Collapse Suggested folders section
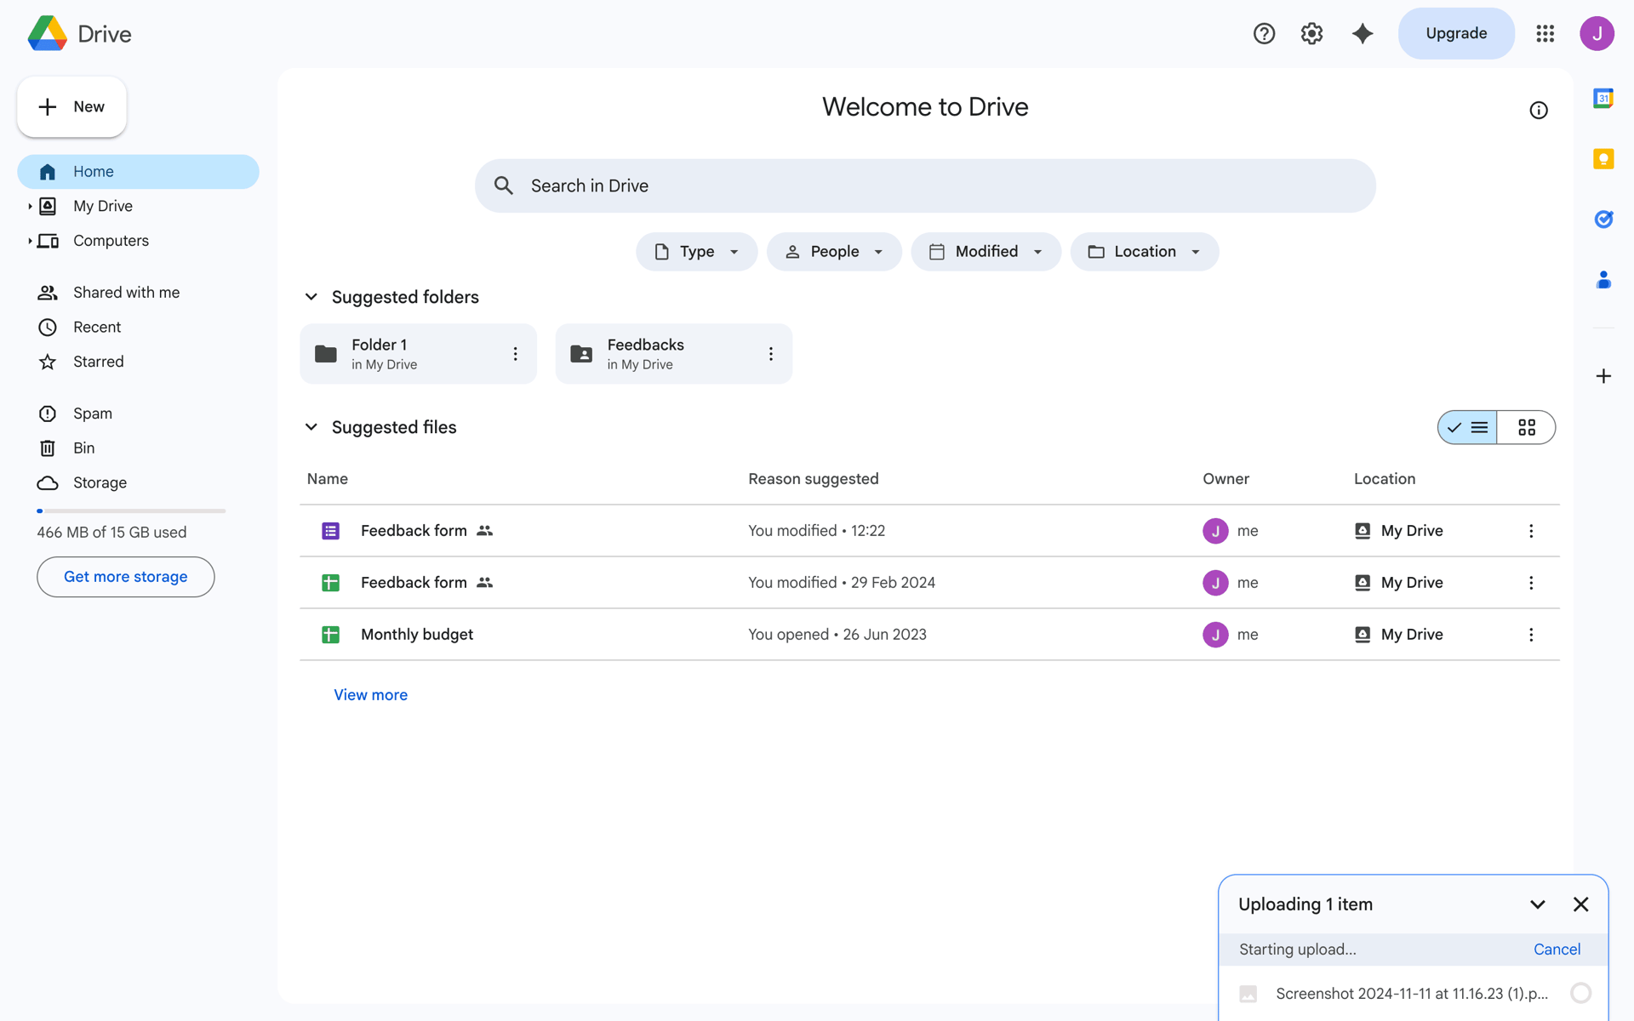The width and height of the screenshot is (1634, 1021). (x=311, y=297)
